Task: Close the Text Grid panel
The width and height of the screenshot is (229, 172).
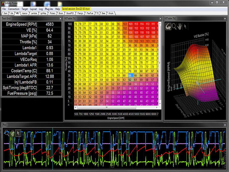Action: pos(60,18)
